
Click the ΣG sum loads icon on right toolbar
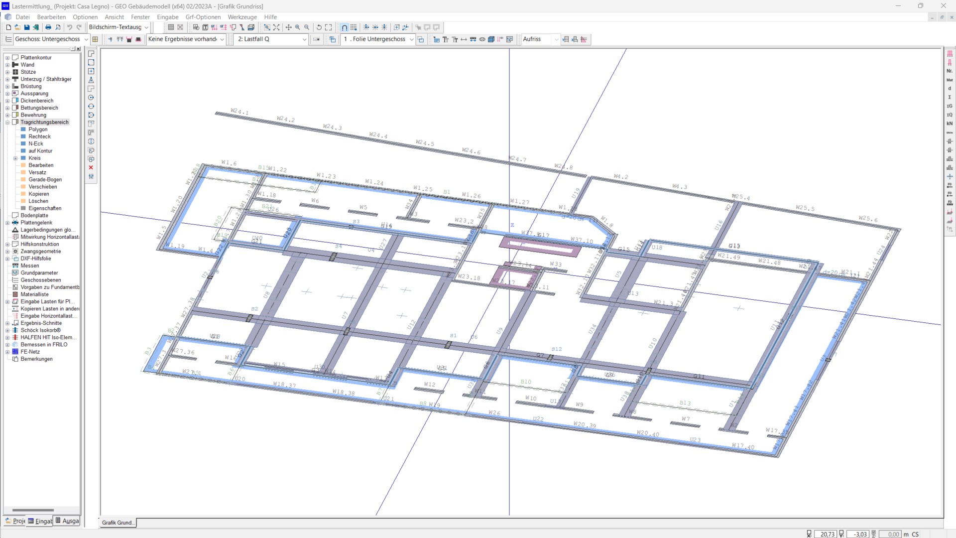tap(950, 106)
